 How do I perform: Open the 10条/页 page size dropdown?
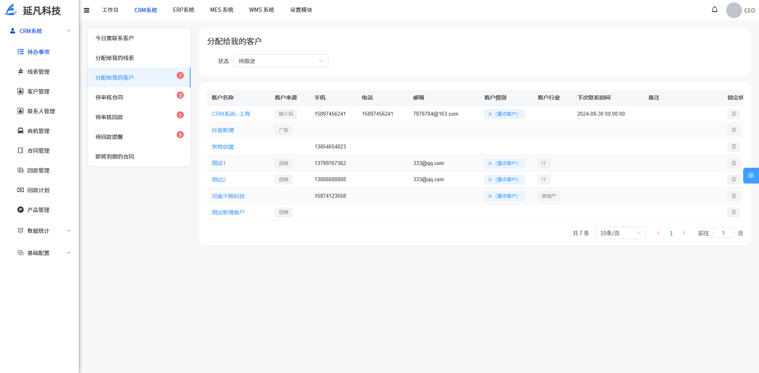tap(620, 233)
